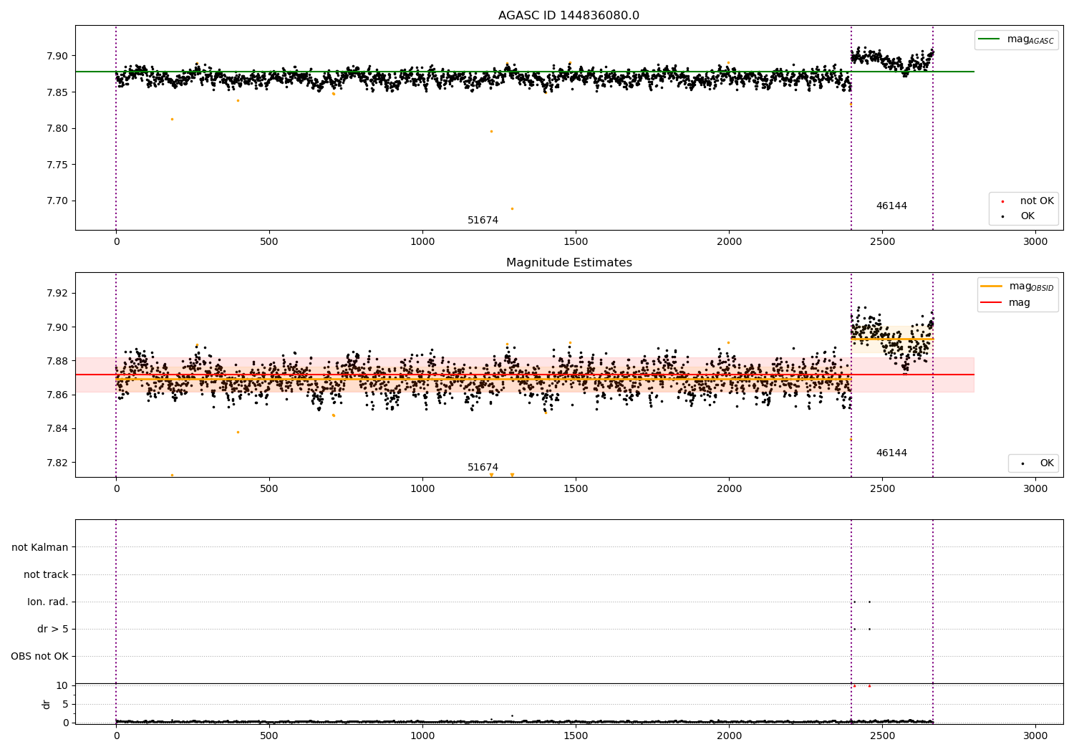Screen dimensions: 1074x752
Task: Select the plot title 'AGASC ID 144836080.0'
Action: click(569, 16)
